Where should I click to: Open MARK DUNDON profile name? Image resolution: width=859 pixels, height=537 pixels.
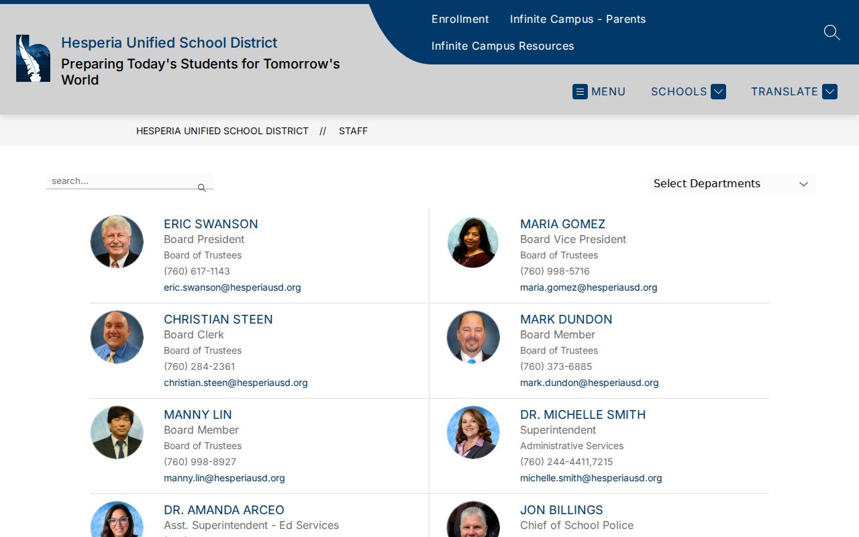tap(566, 320)
